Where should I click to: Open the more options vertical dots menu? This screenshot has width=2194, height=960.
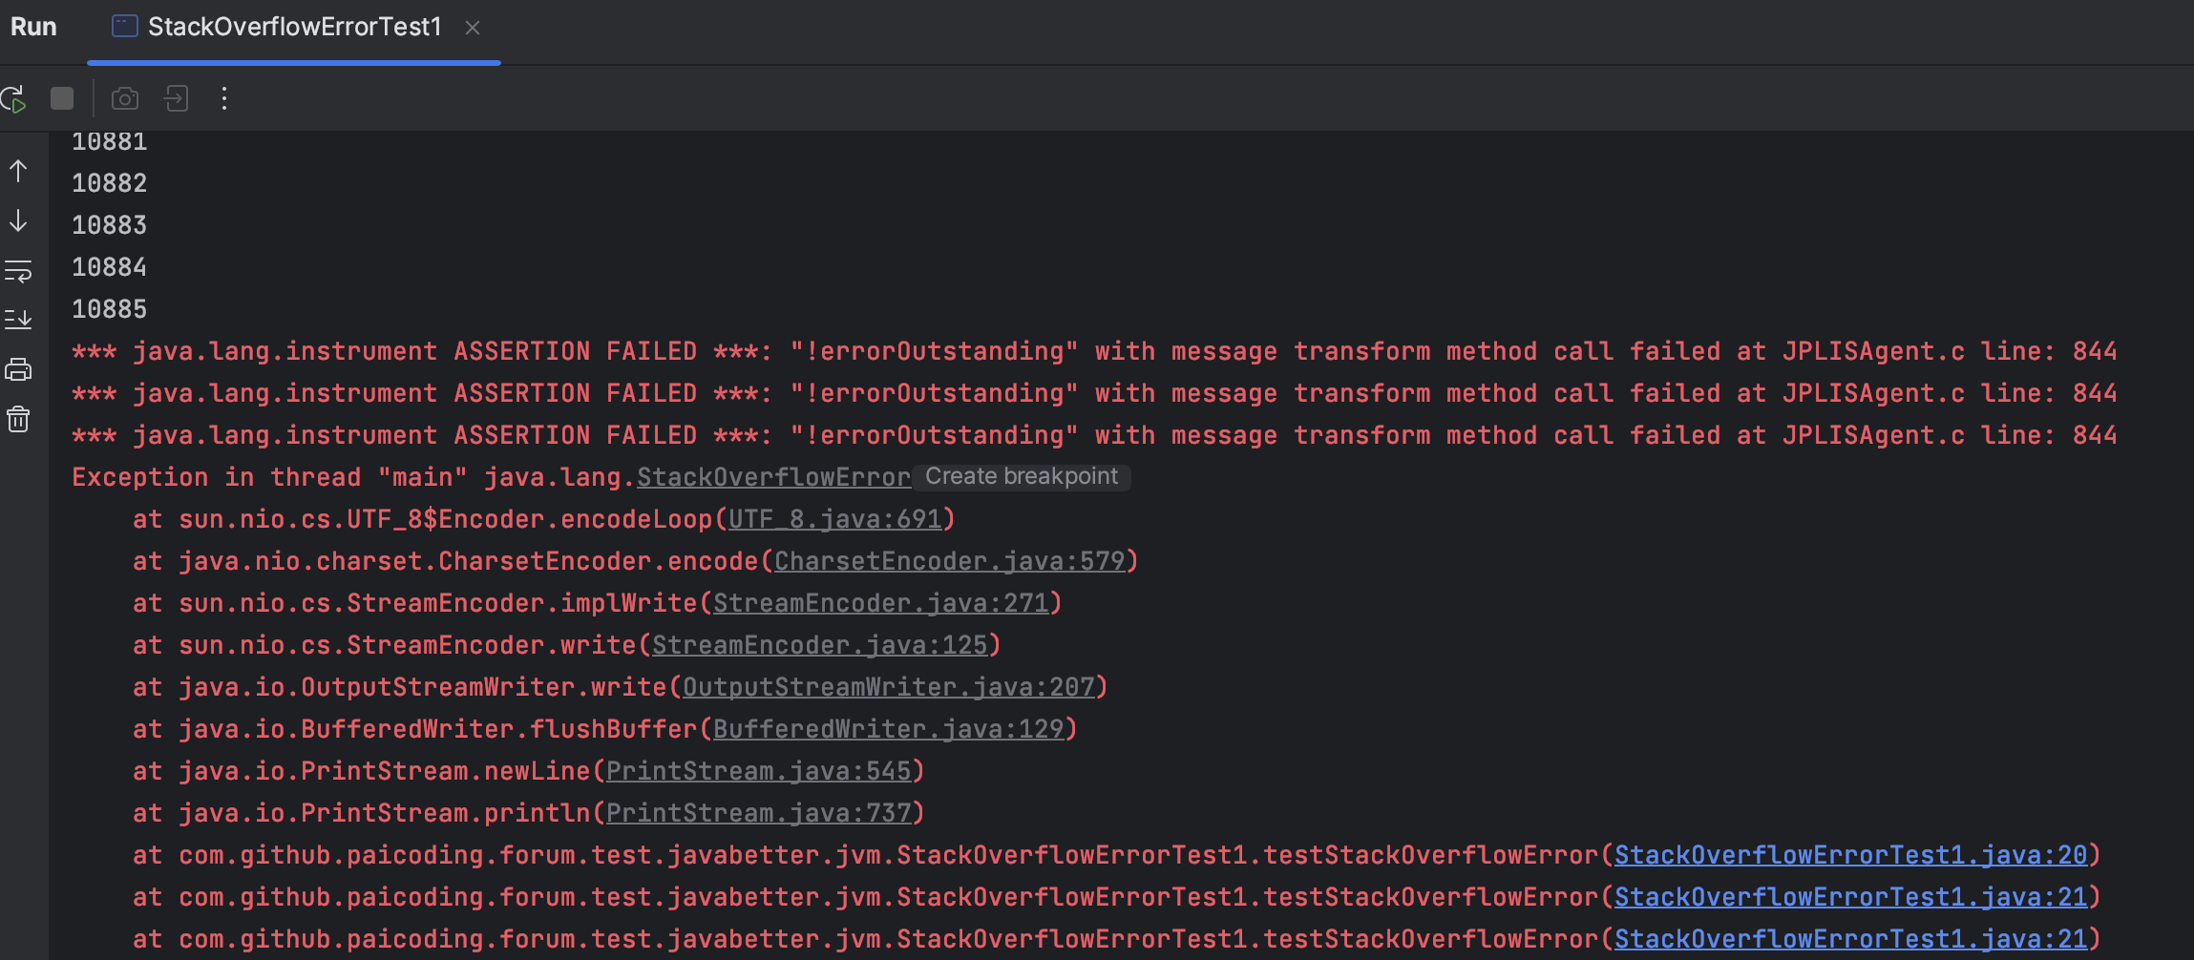coord(224,98)
